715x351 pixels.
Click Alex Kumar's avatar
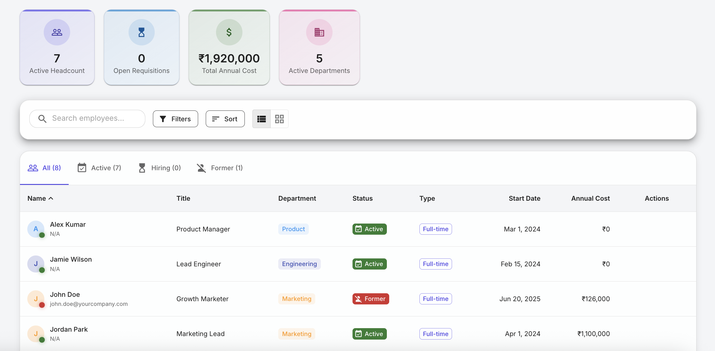(x=36, y=229)
